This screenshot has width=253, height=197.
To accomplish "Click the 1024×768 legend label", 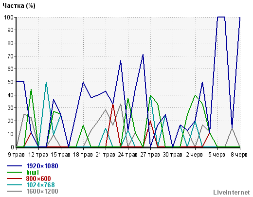I will 40,185.
